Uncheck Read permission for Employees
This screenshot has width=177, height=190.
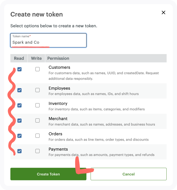tap(19, 90)
